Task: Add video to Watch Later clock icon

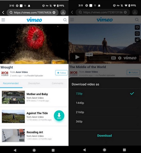Action: (x=137, y=34)
